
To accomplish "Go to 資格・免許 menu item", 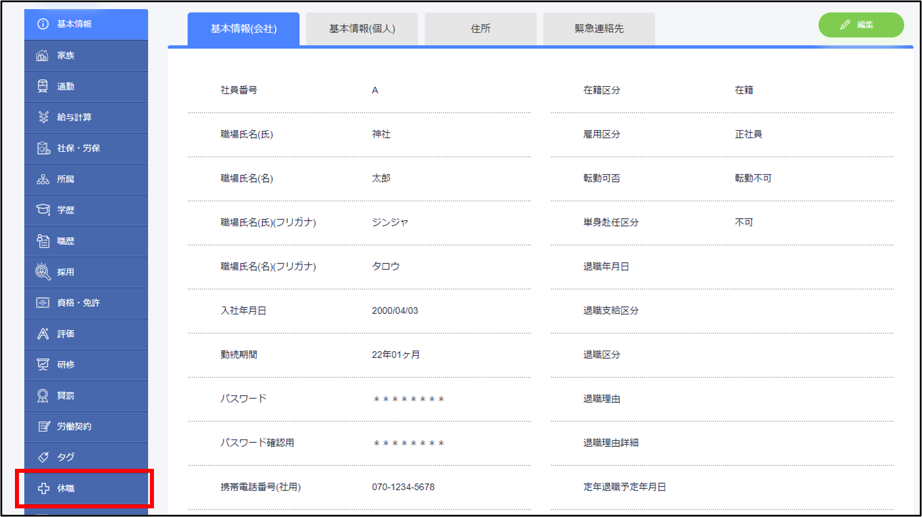I will [x=79, y=303].
